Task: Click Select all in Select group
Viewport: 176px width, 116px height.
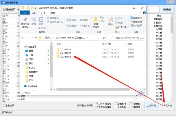Action: coord(136,18)
